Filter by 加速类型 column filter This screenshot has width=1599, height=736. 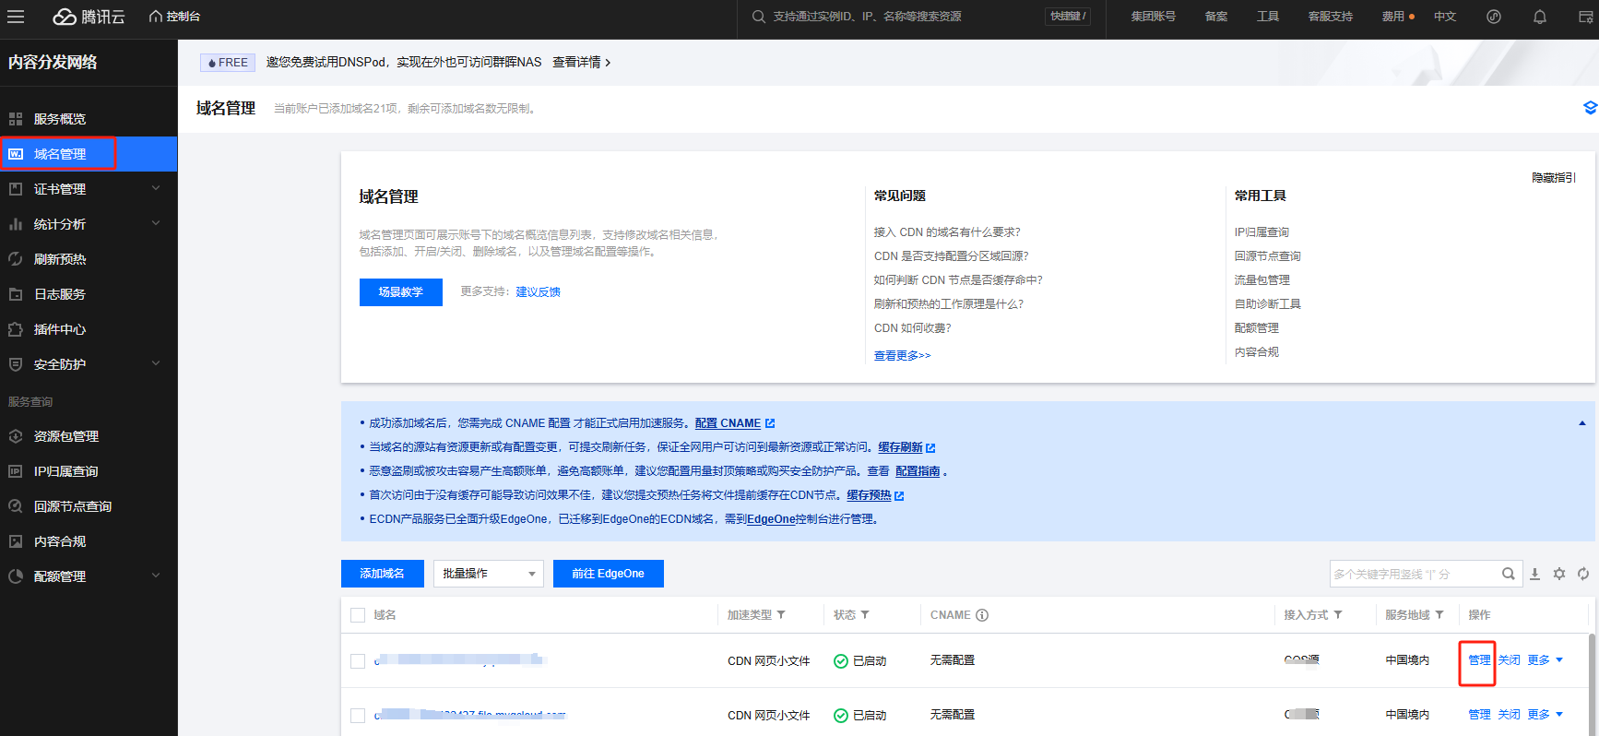[781, 615]
